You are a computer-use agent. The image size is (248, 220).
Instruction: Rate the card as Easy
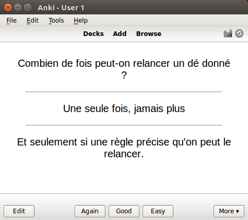[x=158, y=211]
